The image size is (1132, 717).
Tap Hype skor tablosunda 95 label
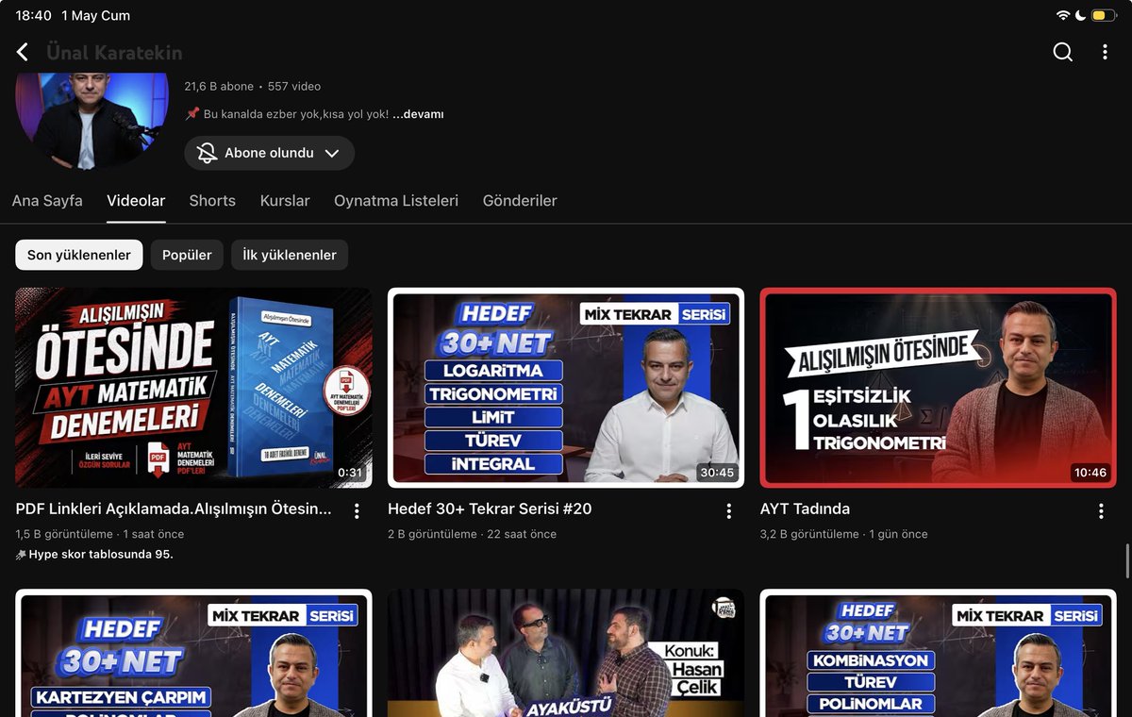(94, 554)
